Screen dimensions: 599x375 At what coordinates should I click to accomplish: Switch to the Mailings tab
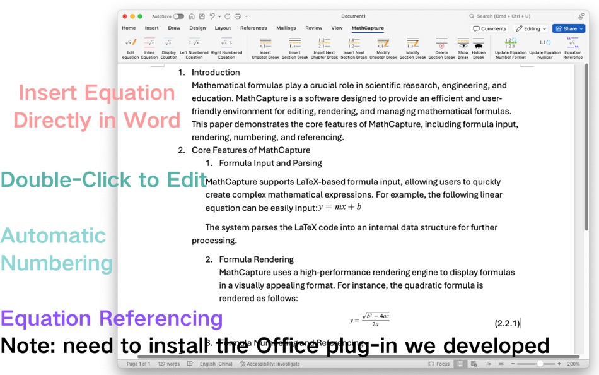coord(286,28)
